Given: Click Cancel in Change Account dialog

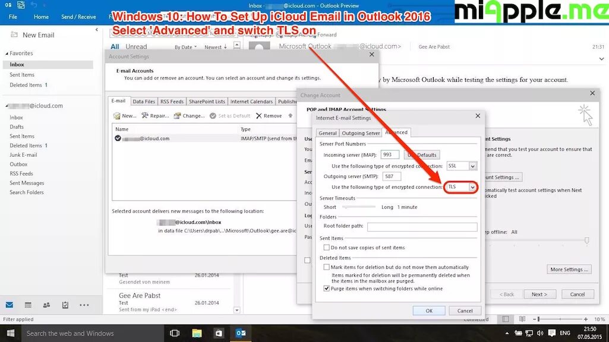Looking at the screenshot, I should coord(577,294).
